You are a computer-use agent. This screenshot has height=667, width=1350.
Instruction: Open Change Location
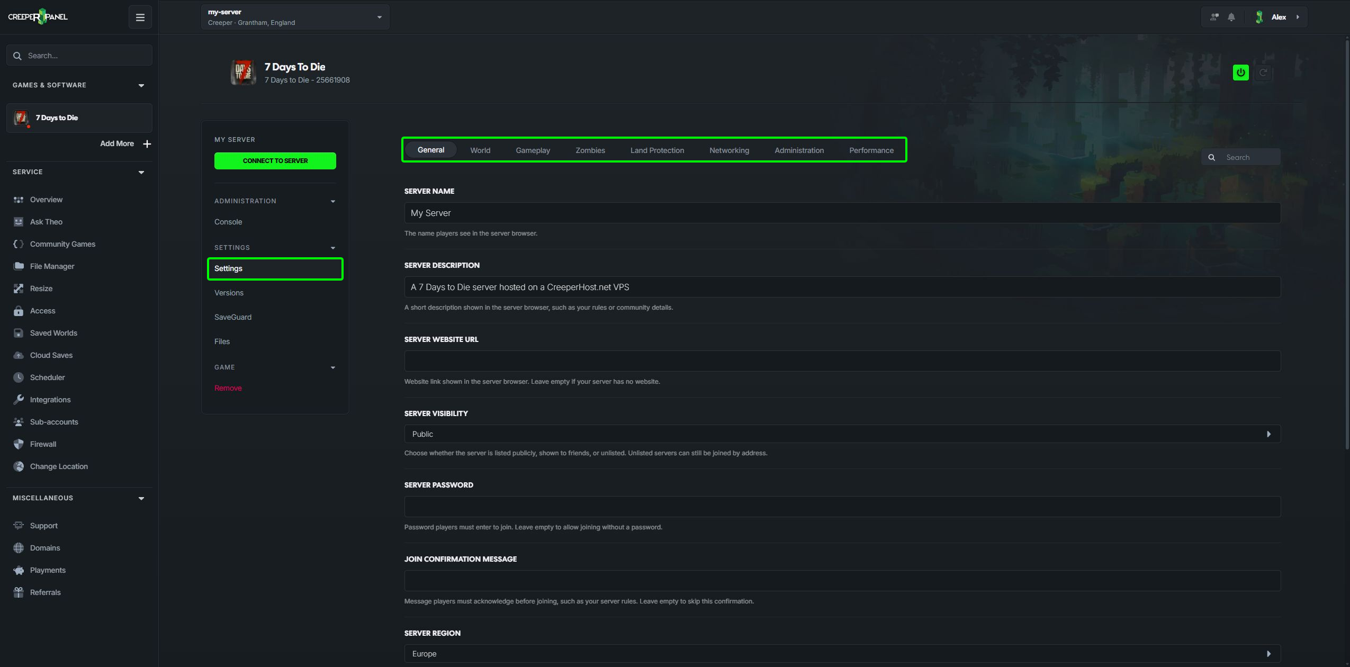click(x=59, y=466)
